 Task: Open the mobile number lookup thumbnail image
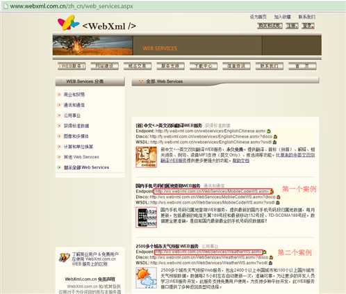pos(146,218)
